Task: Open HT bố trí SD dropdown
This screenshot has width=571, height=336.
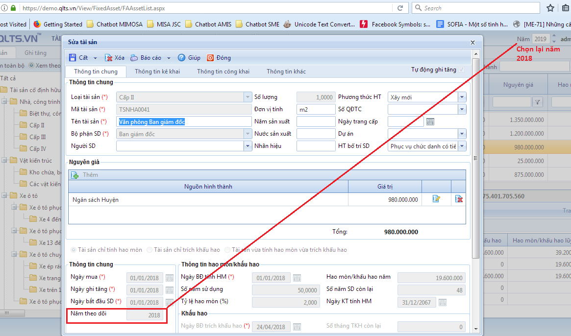Action: 462,146
